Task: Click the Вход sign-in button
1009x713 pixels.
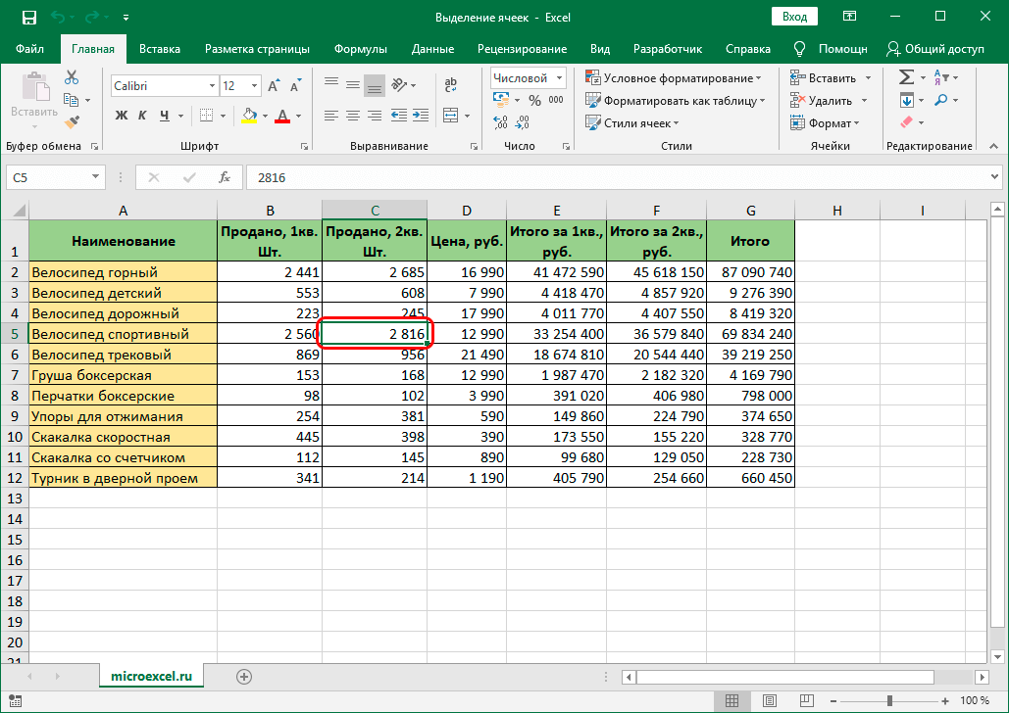Action: 795,17
